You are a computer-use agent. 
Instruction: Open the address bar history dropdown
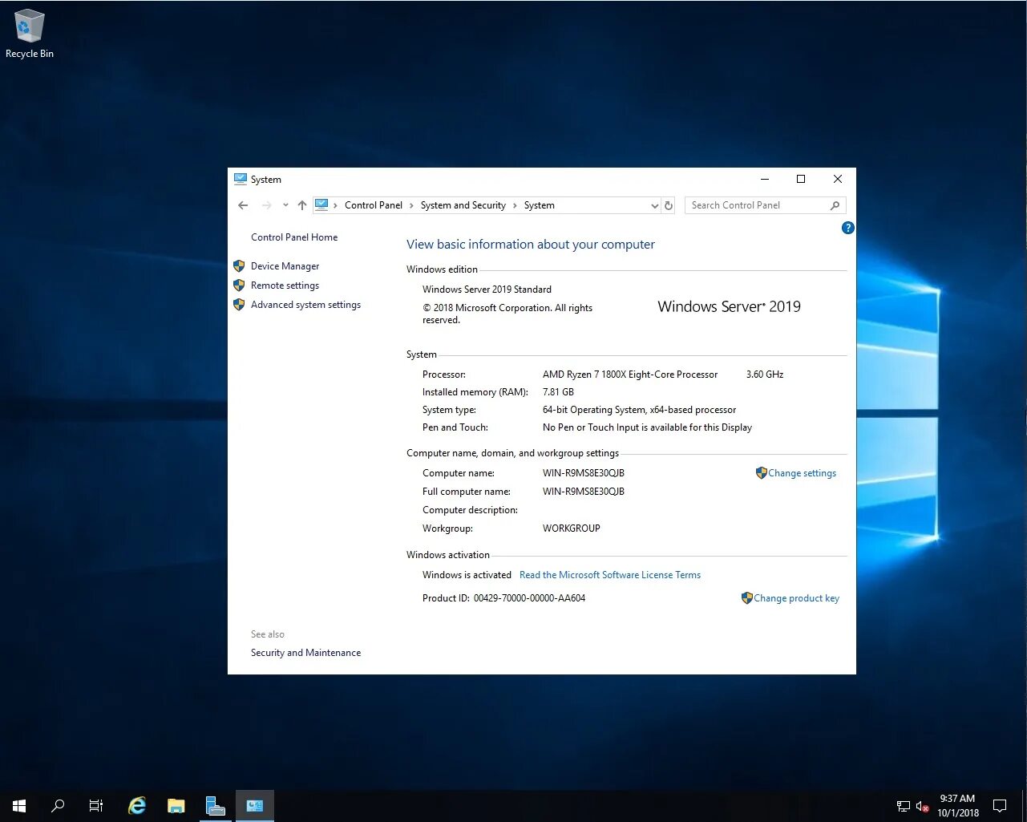pos(654,206)
